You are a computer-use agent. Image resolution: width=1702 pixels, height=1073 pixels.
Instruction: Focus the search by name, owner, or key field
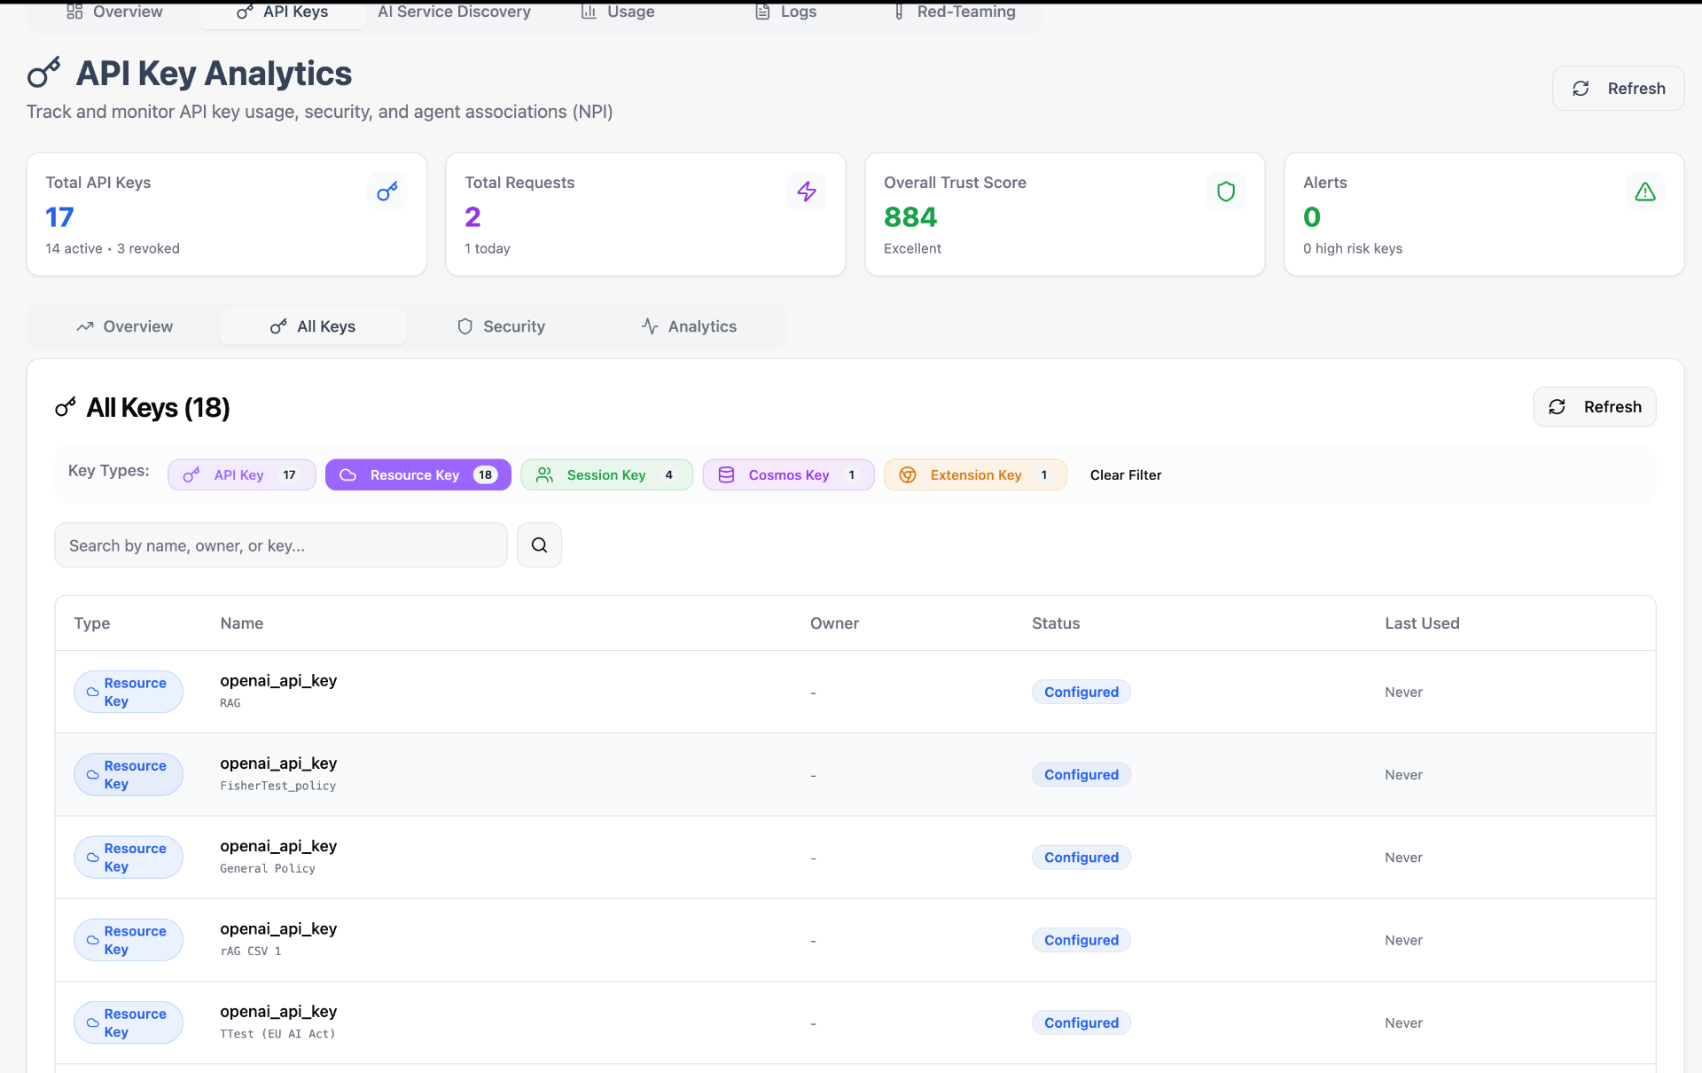click(281, 545)
